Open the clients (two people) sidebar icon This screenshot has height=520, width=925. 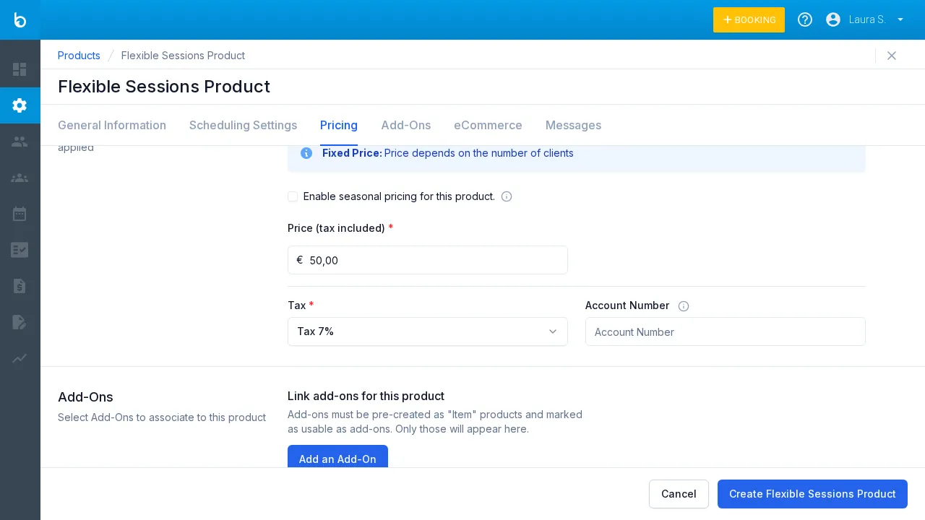point(20,142)
